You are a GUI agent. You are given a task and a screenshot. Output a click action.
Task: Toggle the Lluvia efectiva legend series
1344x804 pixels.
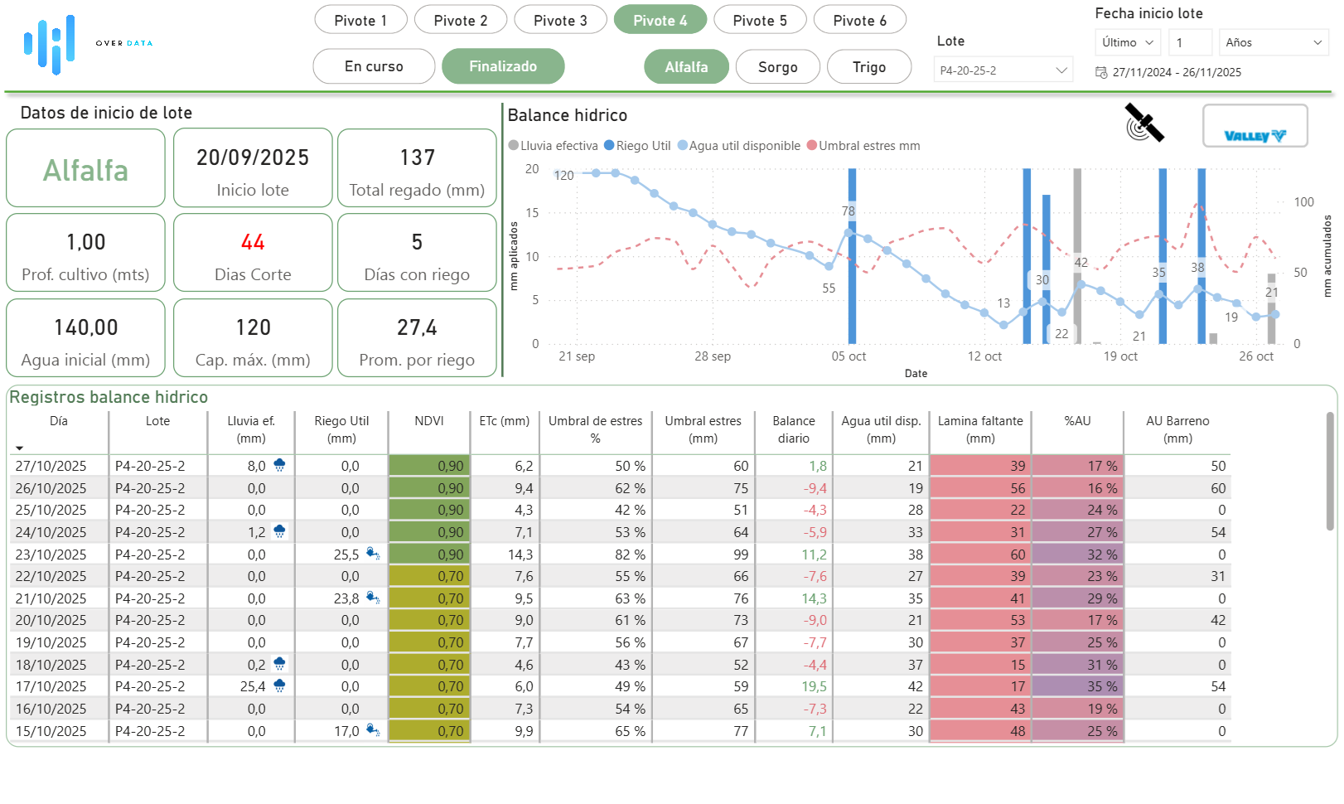(x=552, y=145)
